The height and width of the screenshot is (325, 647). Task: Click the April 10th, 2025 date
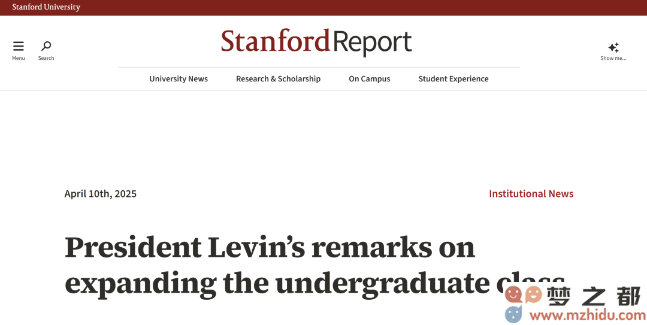click(100, 193)
